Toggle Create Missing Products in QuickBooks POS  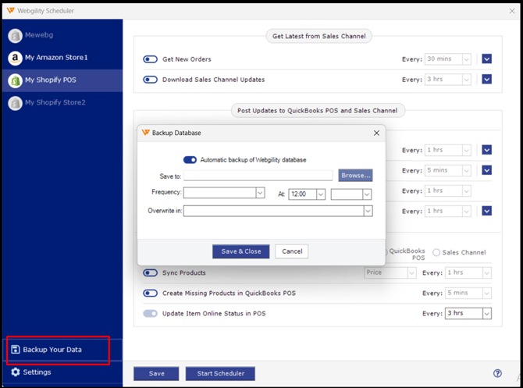150,293
